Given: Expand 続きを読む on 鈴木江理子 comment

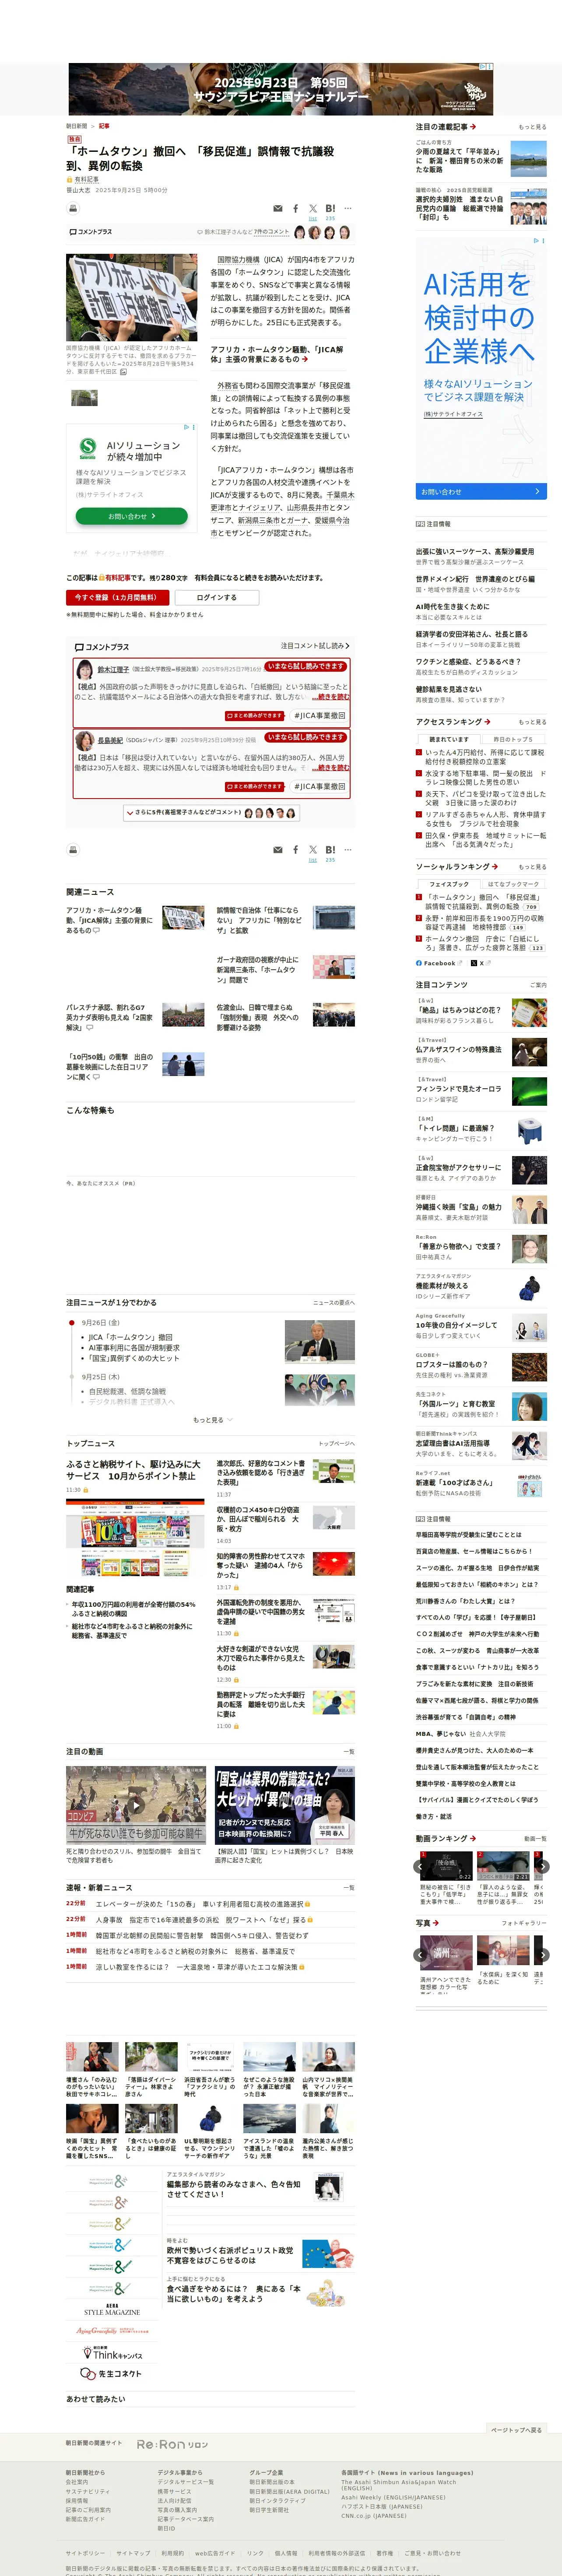Looking at the screenshot, I should (x=330, y=697).
